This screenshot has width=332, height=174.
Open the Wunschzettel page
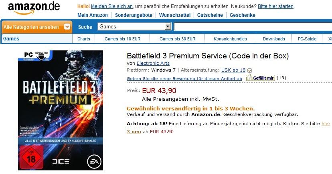(175, 15)
